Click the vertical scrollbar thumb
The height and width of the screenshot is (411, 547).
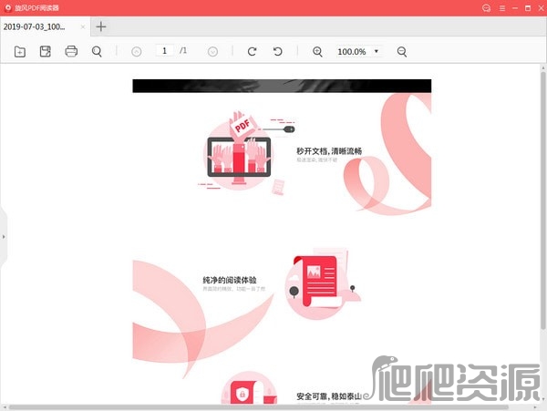[x=543, y=200]
